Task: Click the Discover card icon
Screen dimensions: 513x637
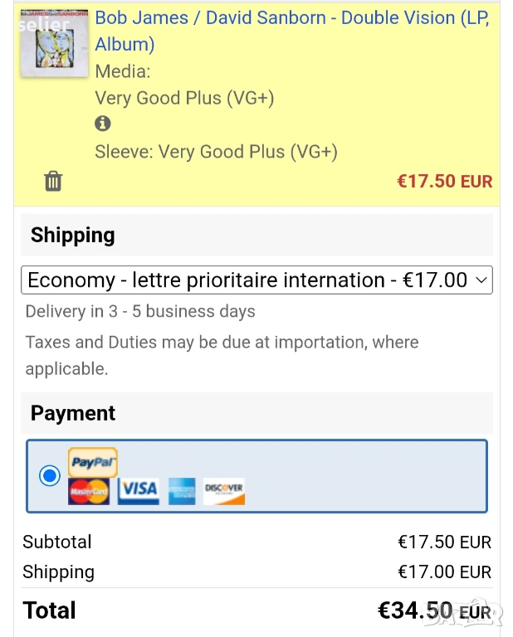Action: [x=224, y=490]
